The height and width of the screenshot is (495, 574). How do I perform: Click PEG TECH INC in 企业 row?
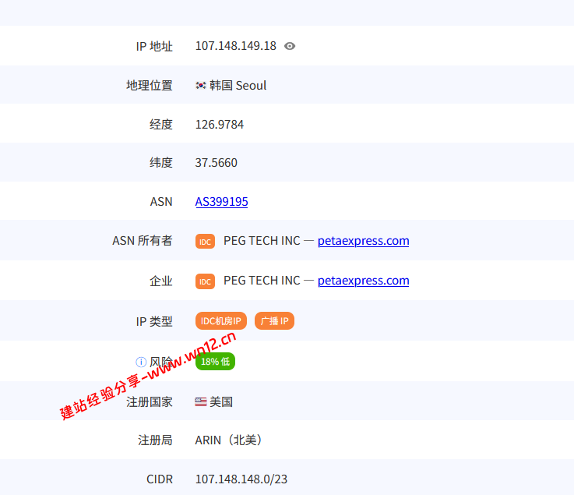click(262, 281)
